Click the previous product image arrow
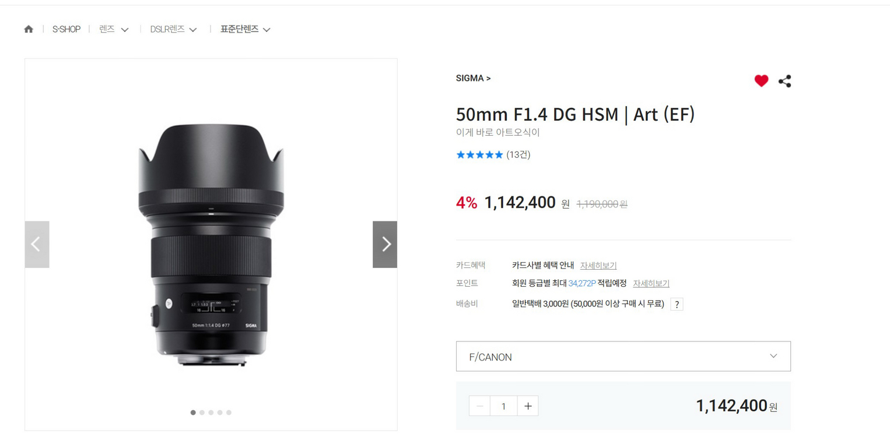The image size is (890, 437). 37,244
